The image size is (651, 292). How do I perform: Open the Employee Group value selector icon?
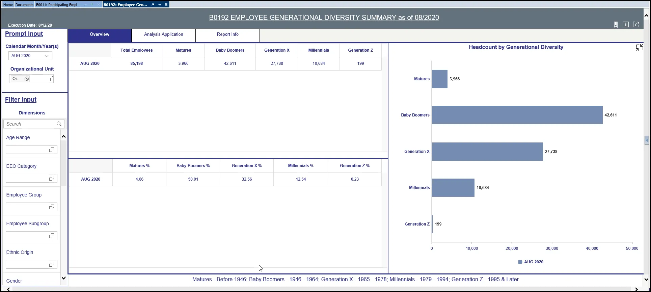(52, 207)
